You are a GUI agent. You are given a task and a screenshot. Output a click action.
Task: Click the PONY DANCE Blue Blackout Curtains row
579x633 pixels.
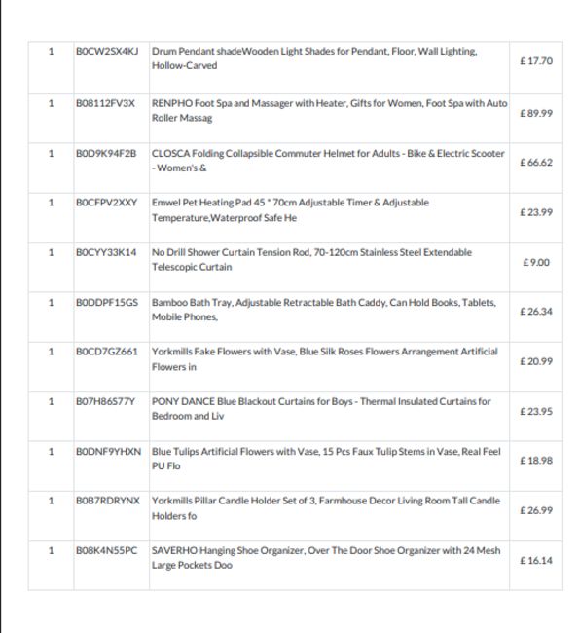point(296,416)
